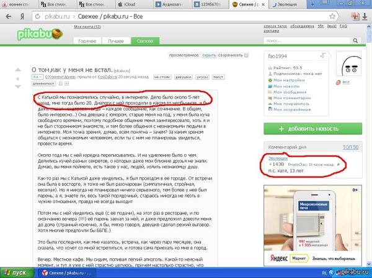Toggle the 'Aa' font size control
The image size is (372, 278).
pyautogui.click(x=36, y=77)
